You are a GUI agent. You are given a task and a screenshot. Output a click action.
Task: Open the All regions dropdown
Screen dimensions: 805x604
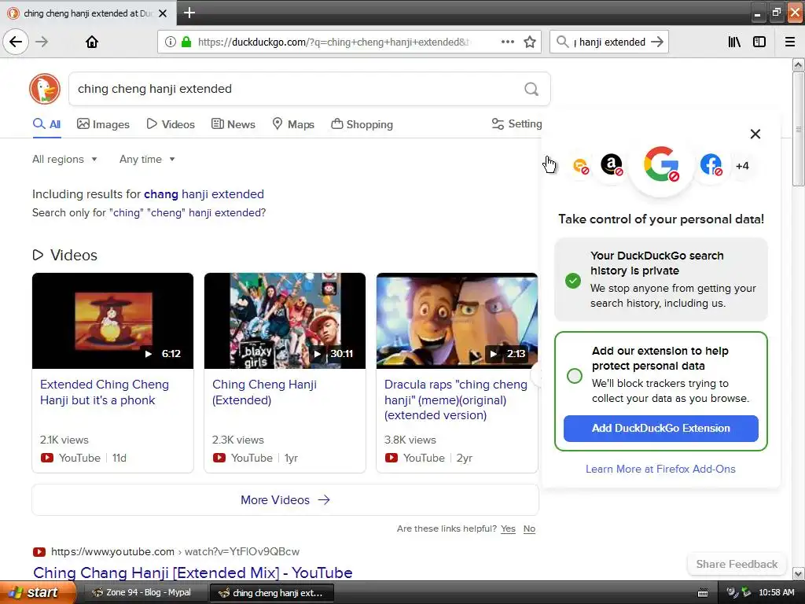coord(64,159)
